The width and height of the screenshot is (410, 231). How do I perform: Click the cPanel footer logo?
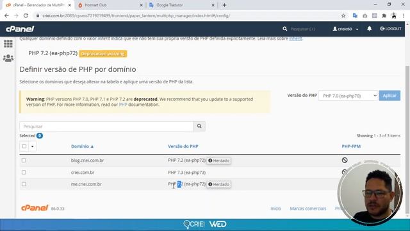(35, 208)
